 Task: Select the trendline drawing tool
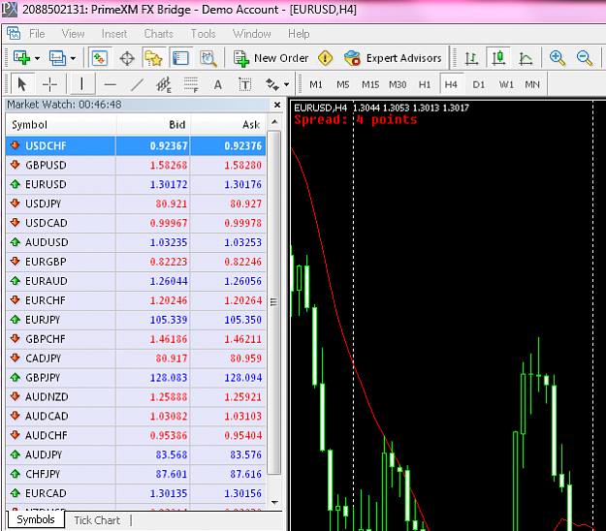tap(137, 84)
